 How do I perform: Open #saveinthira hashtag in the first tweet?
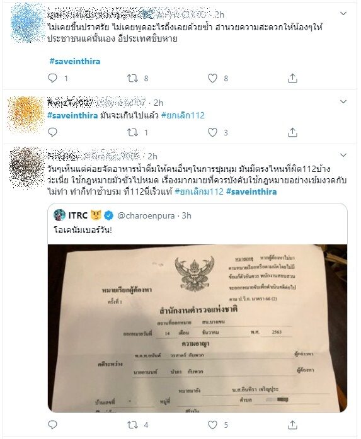tap(75, 61)
